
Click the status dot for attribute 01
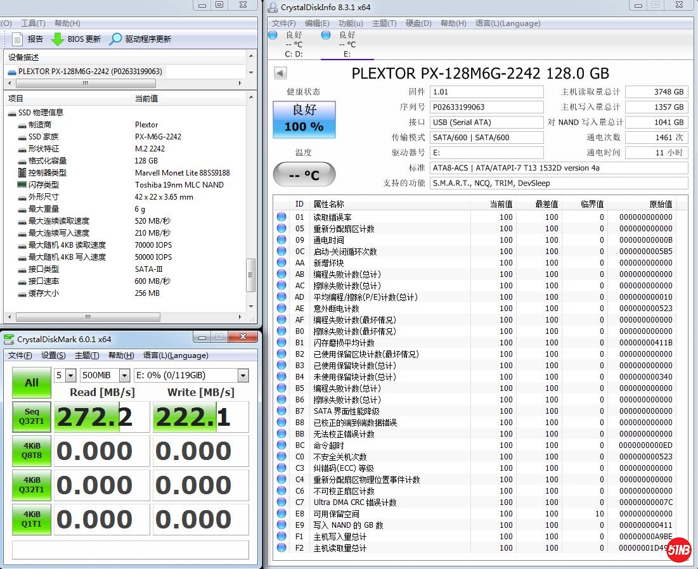[281, 217]
